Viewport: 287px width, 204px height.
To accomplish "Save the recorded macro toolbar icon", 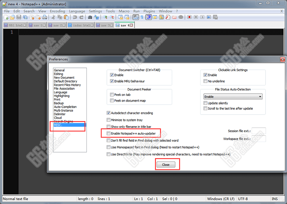I will 215,17.
